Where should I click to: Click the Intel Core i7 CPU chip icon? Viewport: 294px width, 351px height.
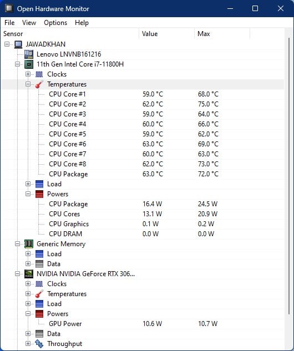coord(29,64)
